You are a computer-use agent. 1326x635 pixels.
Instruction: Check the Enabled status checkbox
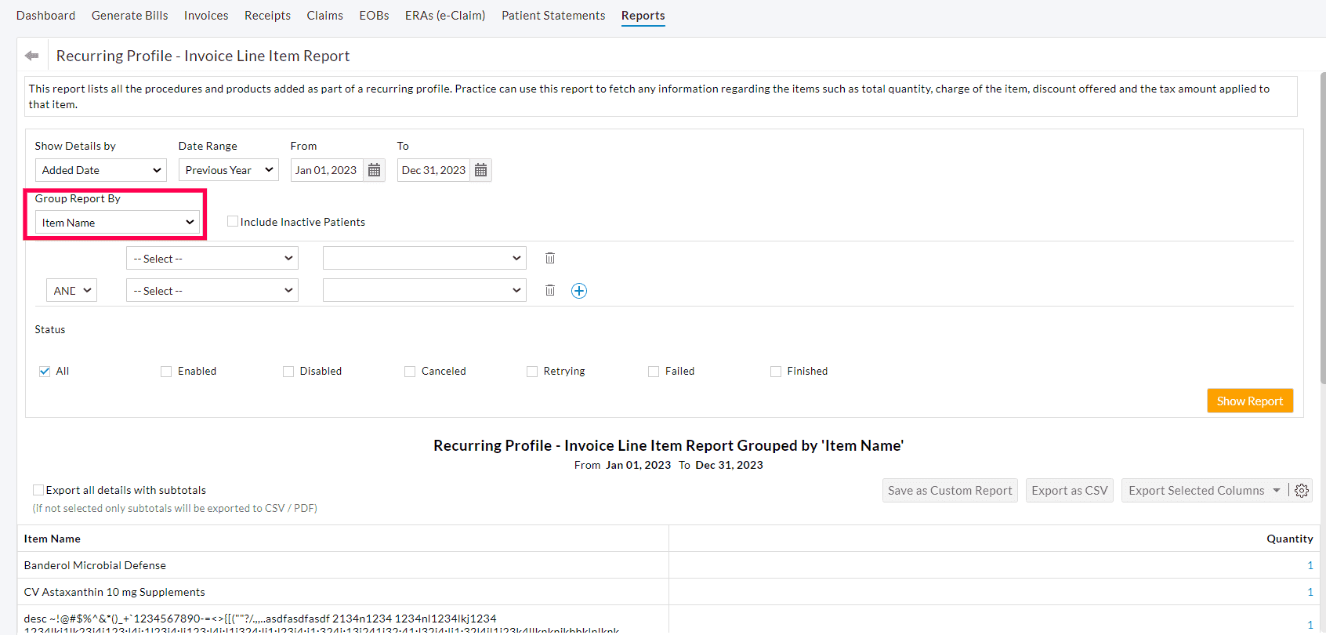point(166,372)
